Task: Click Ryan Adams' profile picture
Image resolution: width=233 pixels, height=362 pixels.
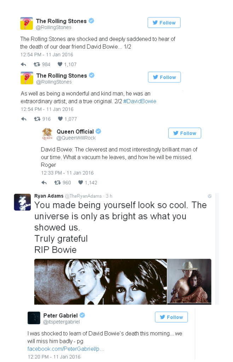Action: coord(22,202)
